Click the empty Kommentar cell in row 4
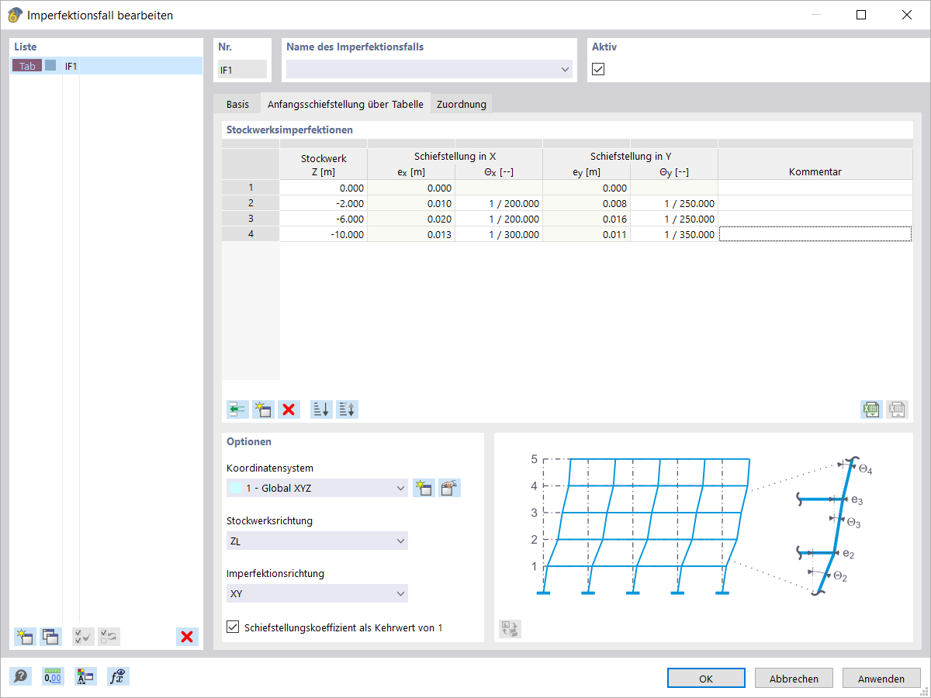 [x=815, y=234]
